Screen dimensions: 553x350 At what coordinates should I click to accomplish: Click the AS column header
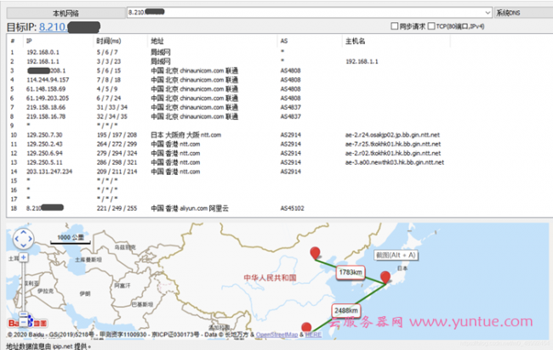pos(284,41)
